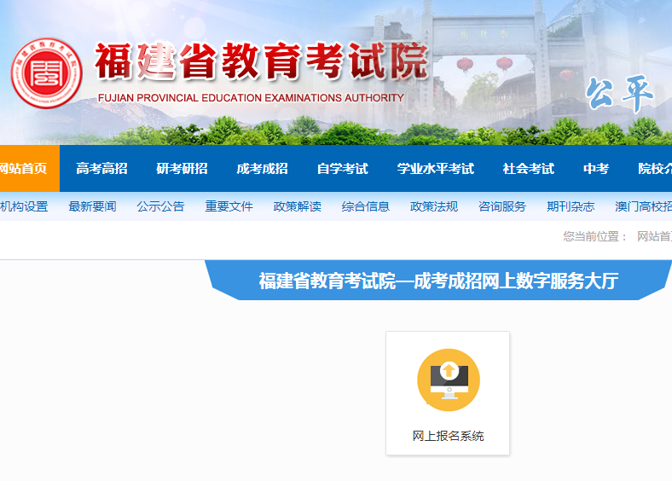Click the Fujian Provincial Education Examinations Authority text
672x481 pixels.
click(x=251, y=98)
